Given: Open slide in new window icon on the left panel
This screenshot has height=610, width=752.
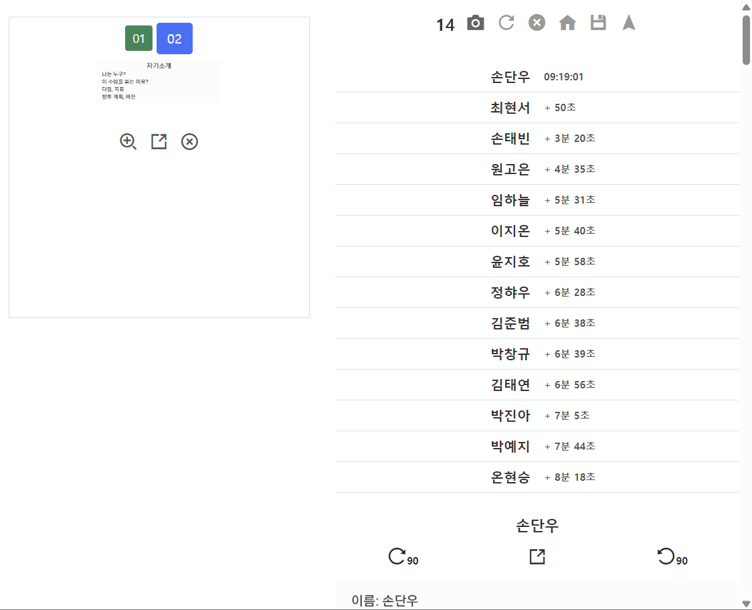Looking at the screenshot, I should click(x=159, y=141).
